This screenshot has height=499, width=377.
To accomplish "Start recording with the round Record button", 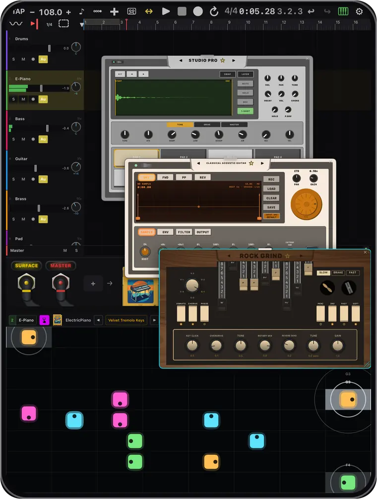I will coord(198,11).
